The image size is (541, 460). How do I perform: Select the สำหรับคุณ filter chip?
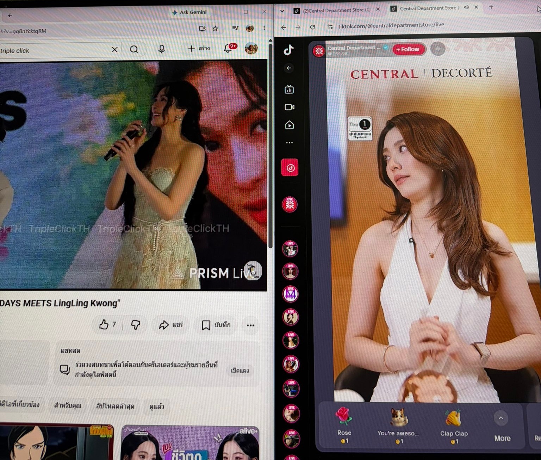tap(68, 405)
